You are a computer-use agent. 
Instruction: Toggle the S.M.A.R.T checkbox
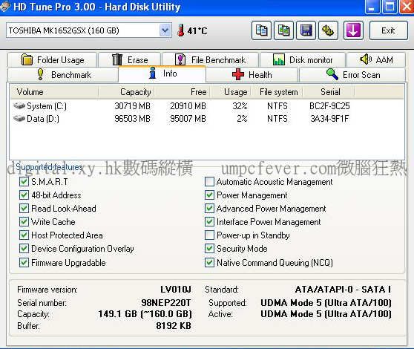24,182
